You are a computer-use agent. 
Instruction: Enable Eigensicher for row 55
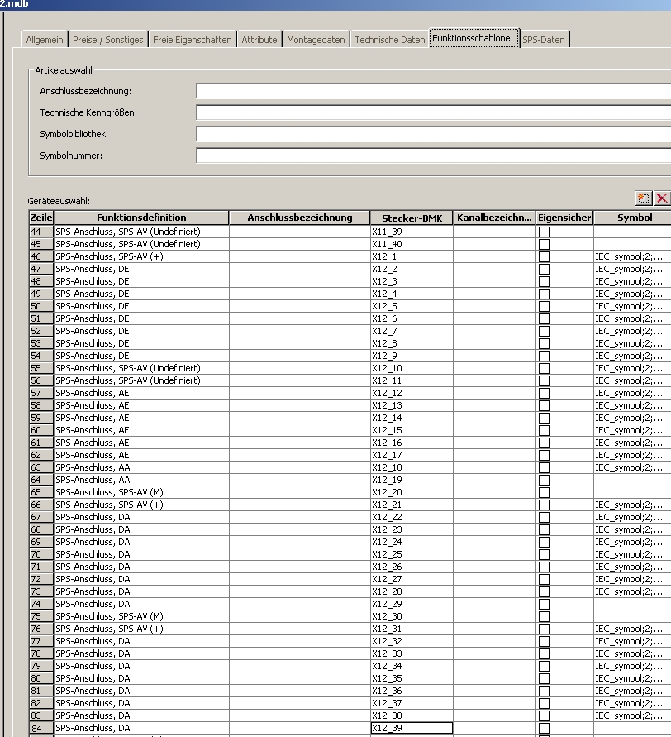click(x=545, y=369)
